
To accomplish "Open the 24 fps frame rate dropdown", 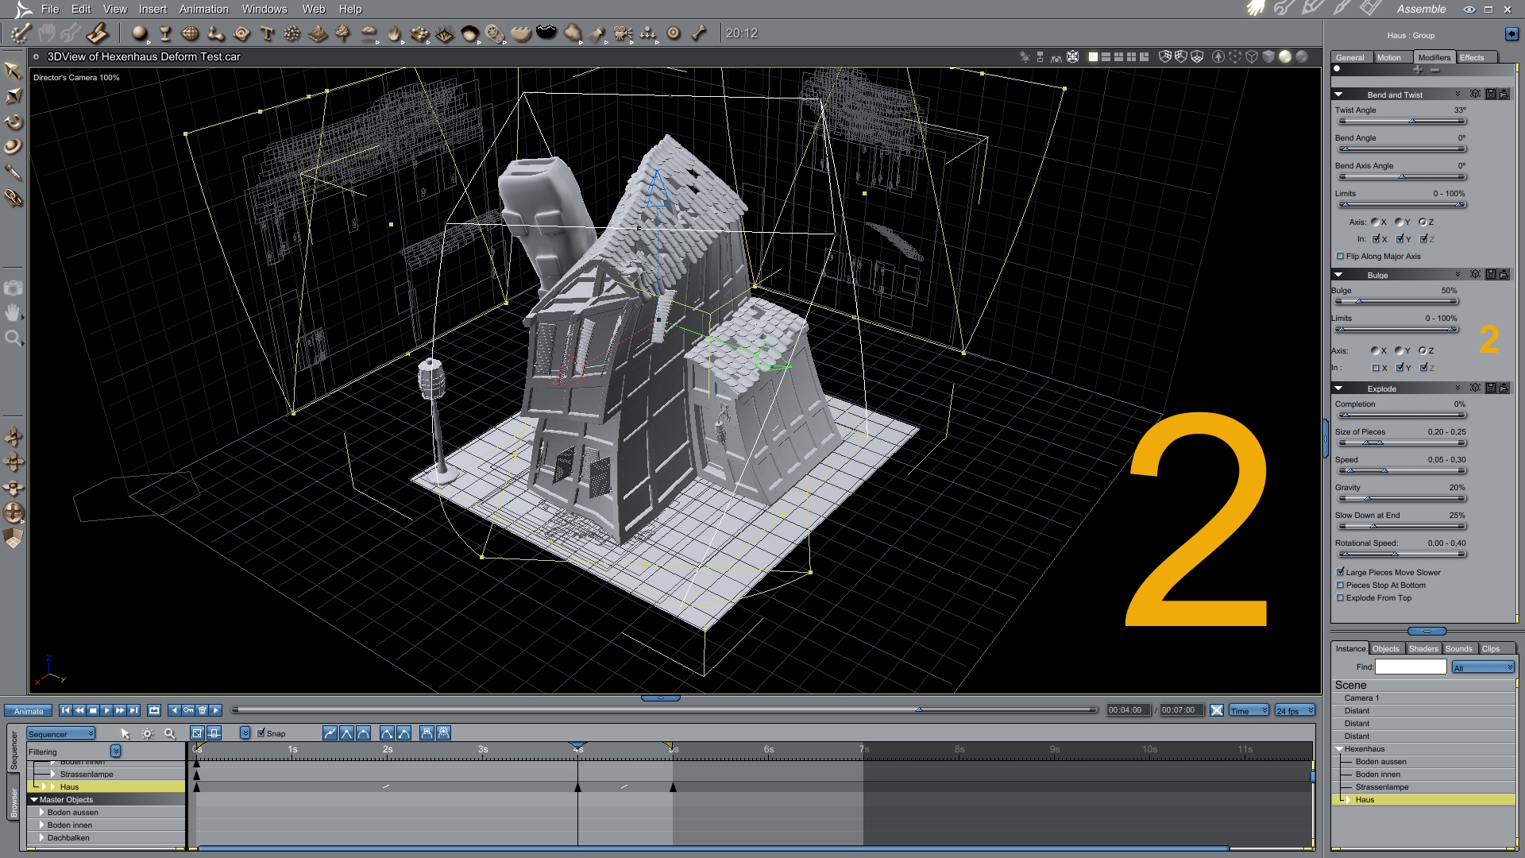I will pyautogui.click(x=1295, y=711).
